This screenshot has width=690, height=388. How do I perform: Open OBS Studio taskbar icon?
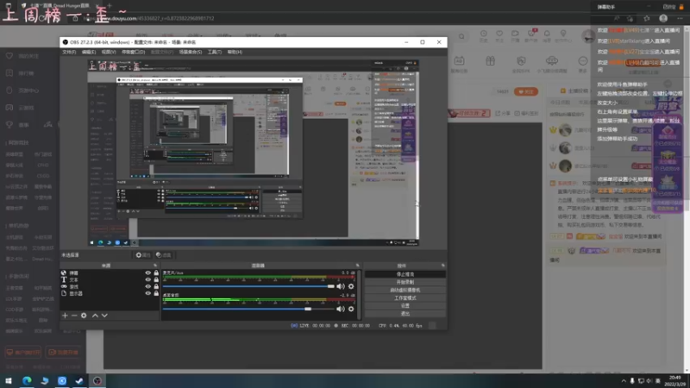[x=97, y=380]
